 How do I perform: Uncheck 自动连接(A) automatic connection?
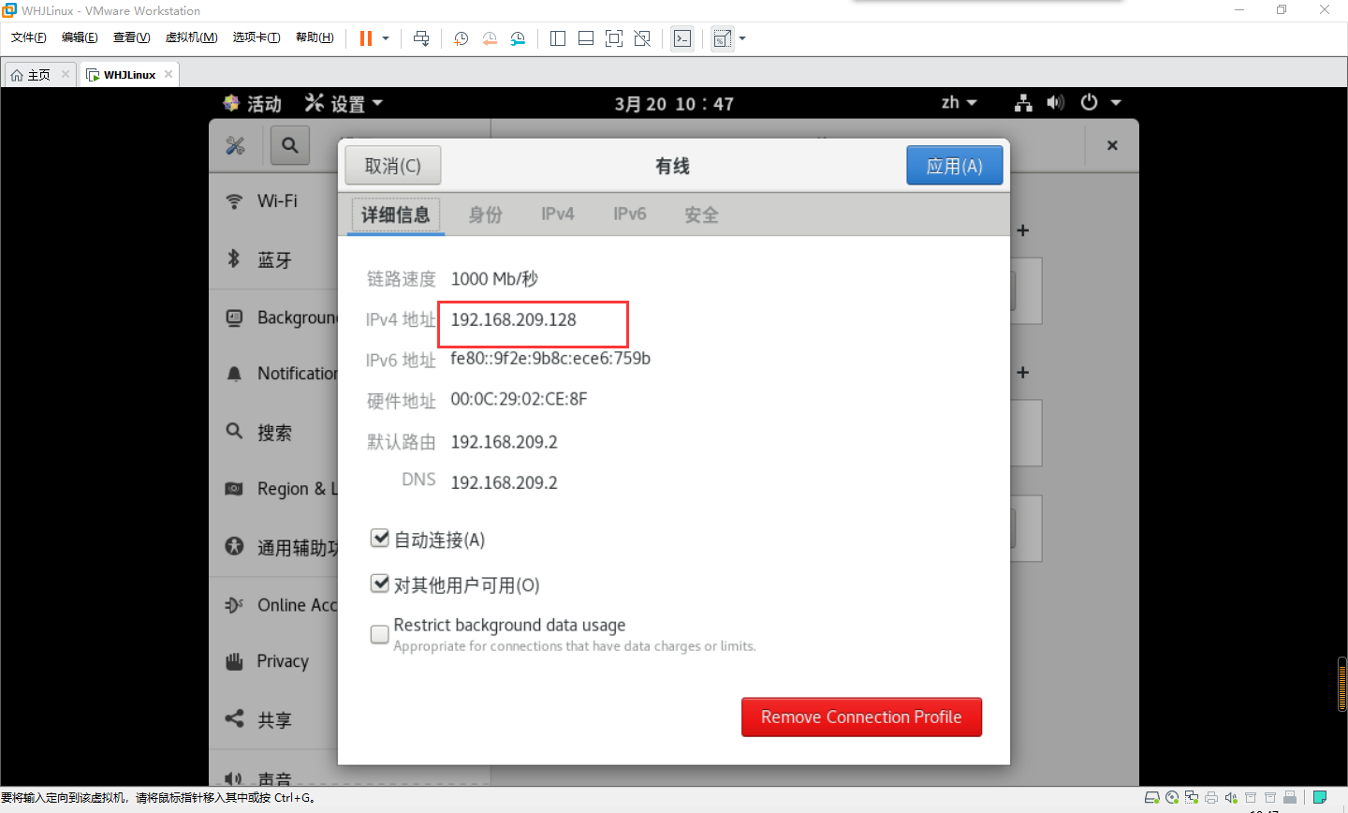pyautogui.click(x=380, y=538)
